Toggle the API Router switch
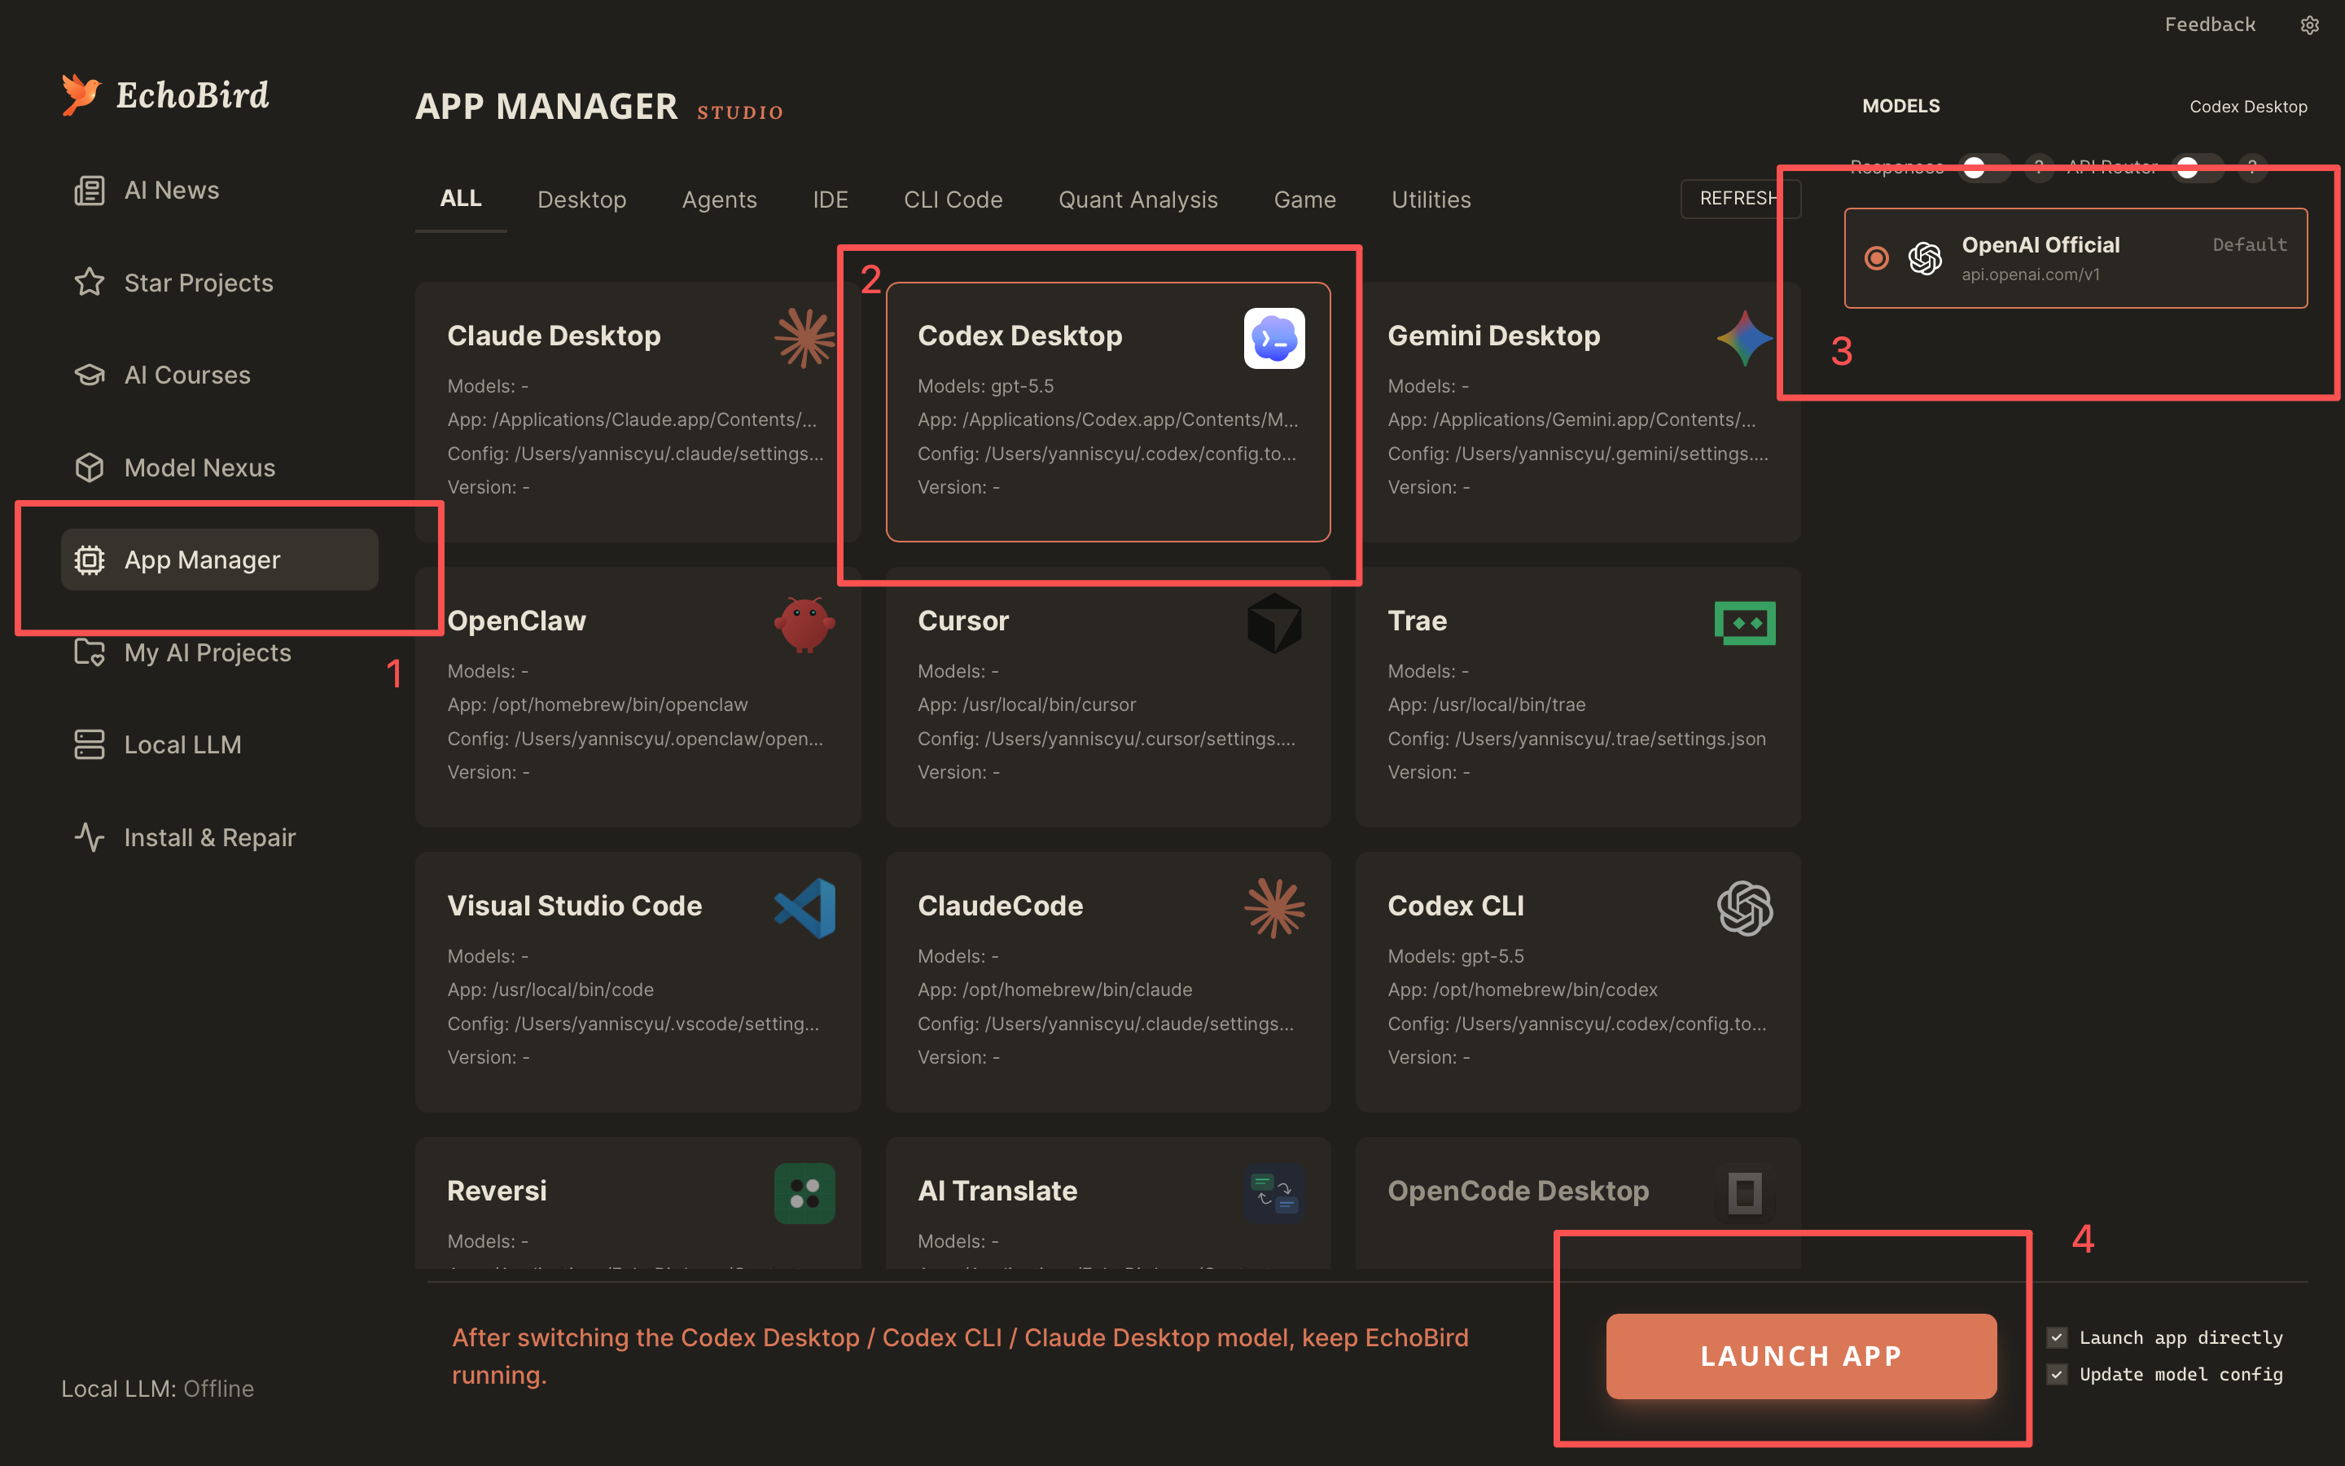The image size is (2345, 1466). pos(2197,168)
